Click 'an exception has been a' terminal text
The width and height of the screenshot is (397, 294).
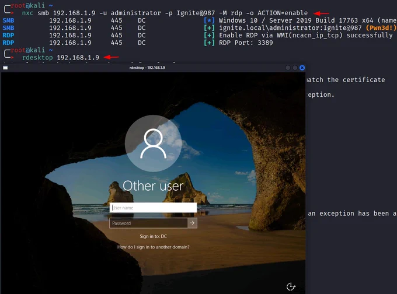(x=352, y=213)
